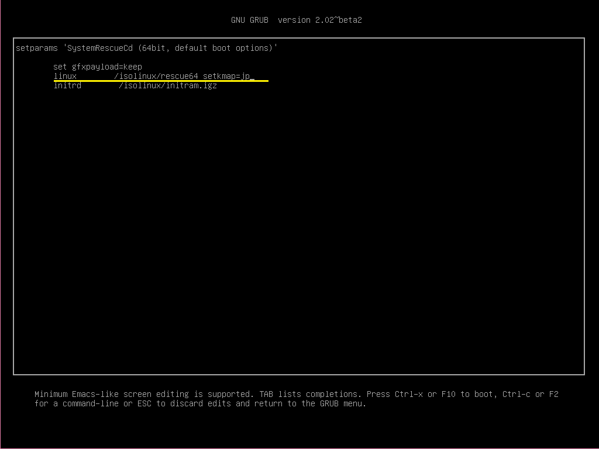This screenshot has height=449, width=599.
Task: Select the setparams 'SystemRescueCd' line
Action: (147, 48)
